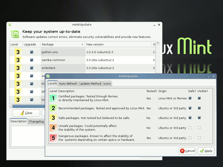This screenshot has height=167, width=223.
Task: Click the level 1 green badge in preferences
Action: tap(53, 98)
